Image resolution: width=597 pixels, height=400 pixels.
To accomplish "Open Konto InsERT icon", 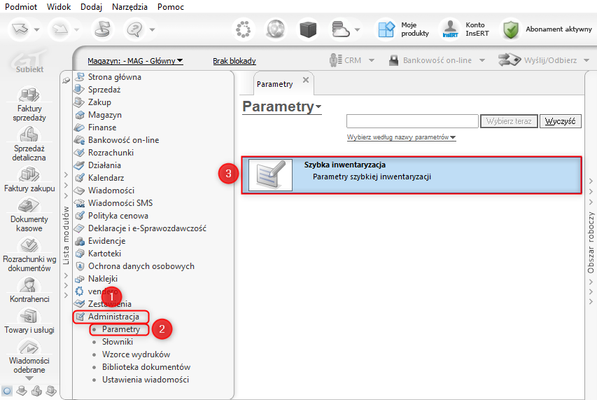I will point(450,29).
